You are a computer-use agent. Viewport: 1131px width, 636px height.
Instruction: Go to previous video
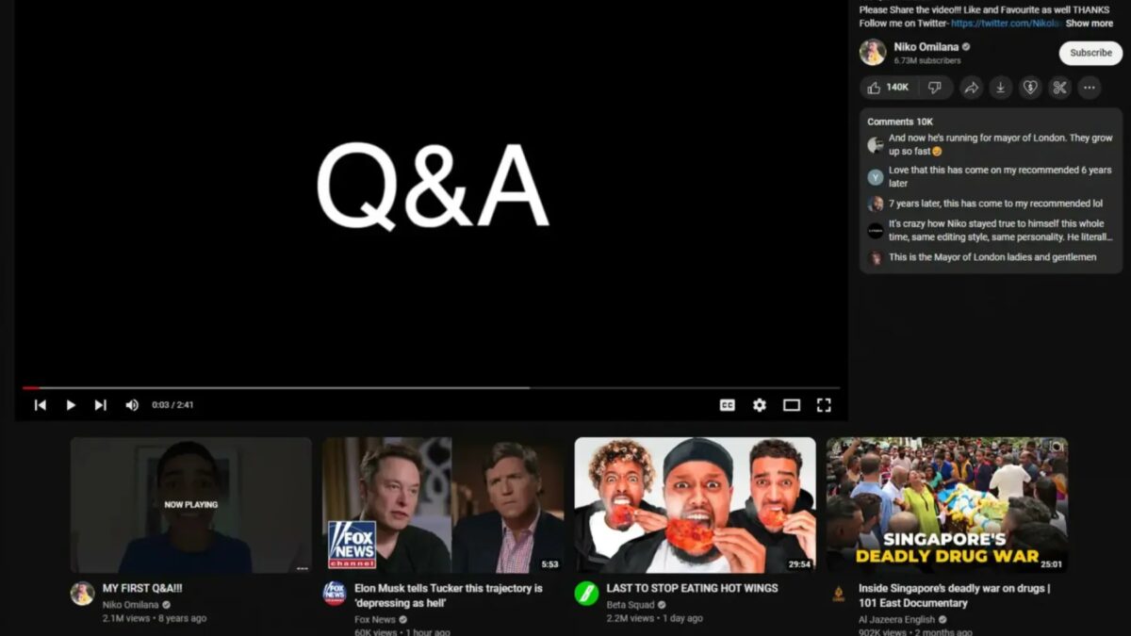[x=41, y=405]
